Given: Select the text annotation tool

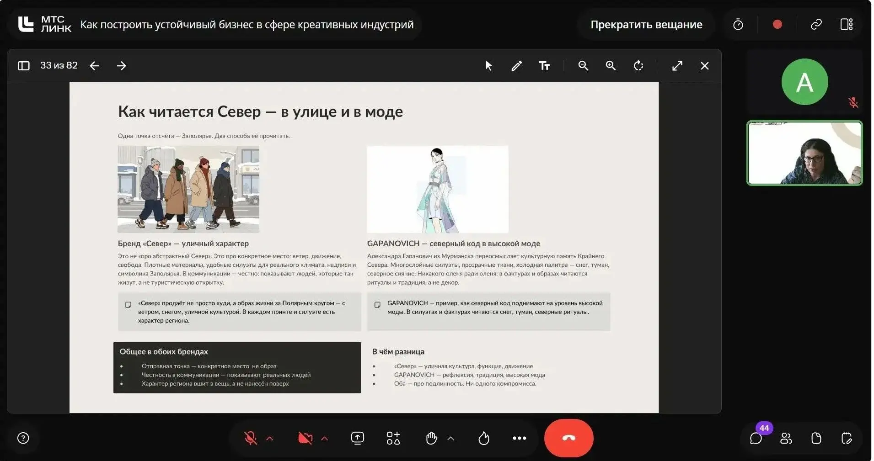Looking at the screenshot, I should point(544,66).
